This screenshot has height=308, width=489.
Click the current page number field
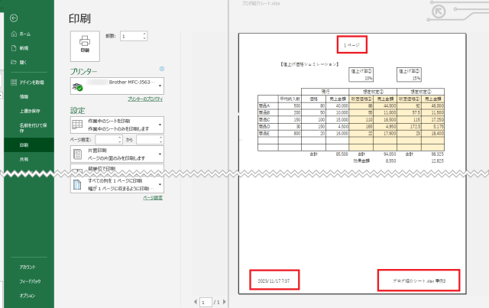[x=206, y=302]
